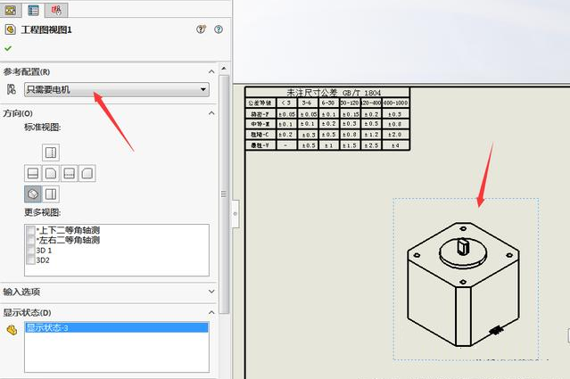
Task: Click the 400-1000 table header cell
Action: click(395, 103)
